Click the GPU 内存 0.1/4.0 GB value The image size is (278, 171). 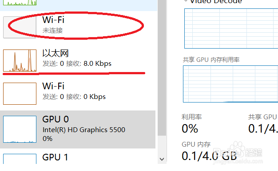pos(209,156)
